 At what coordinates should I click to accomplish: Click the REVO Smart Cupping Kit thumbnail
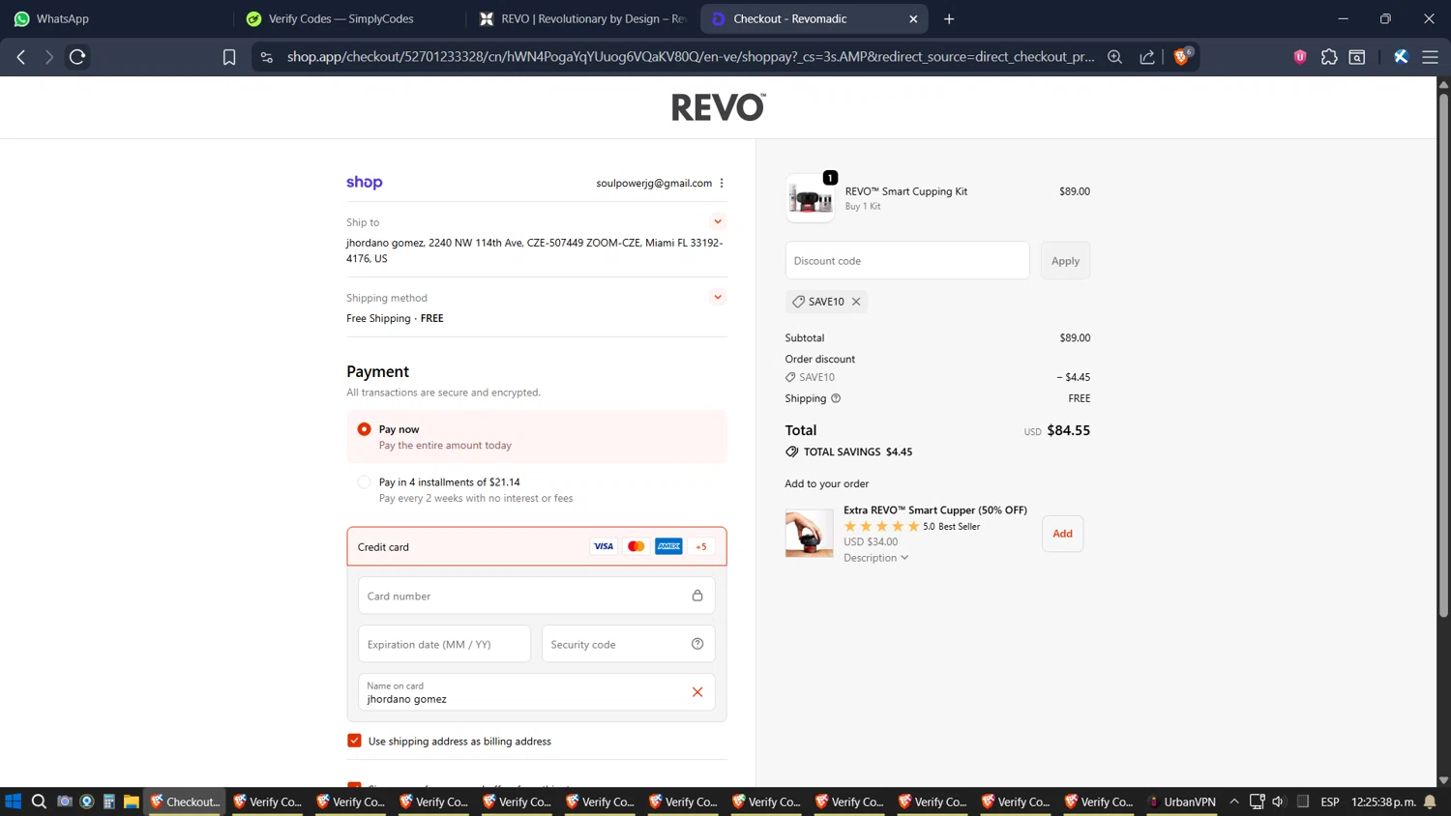point(810,198)
